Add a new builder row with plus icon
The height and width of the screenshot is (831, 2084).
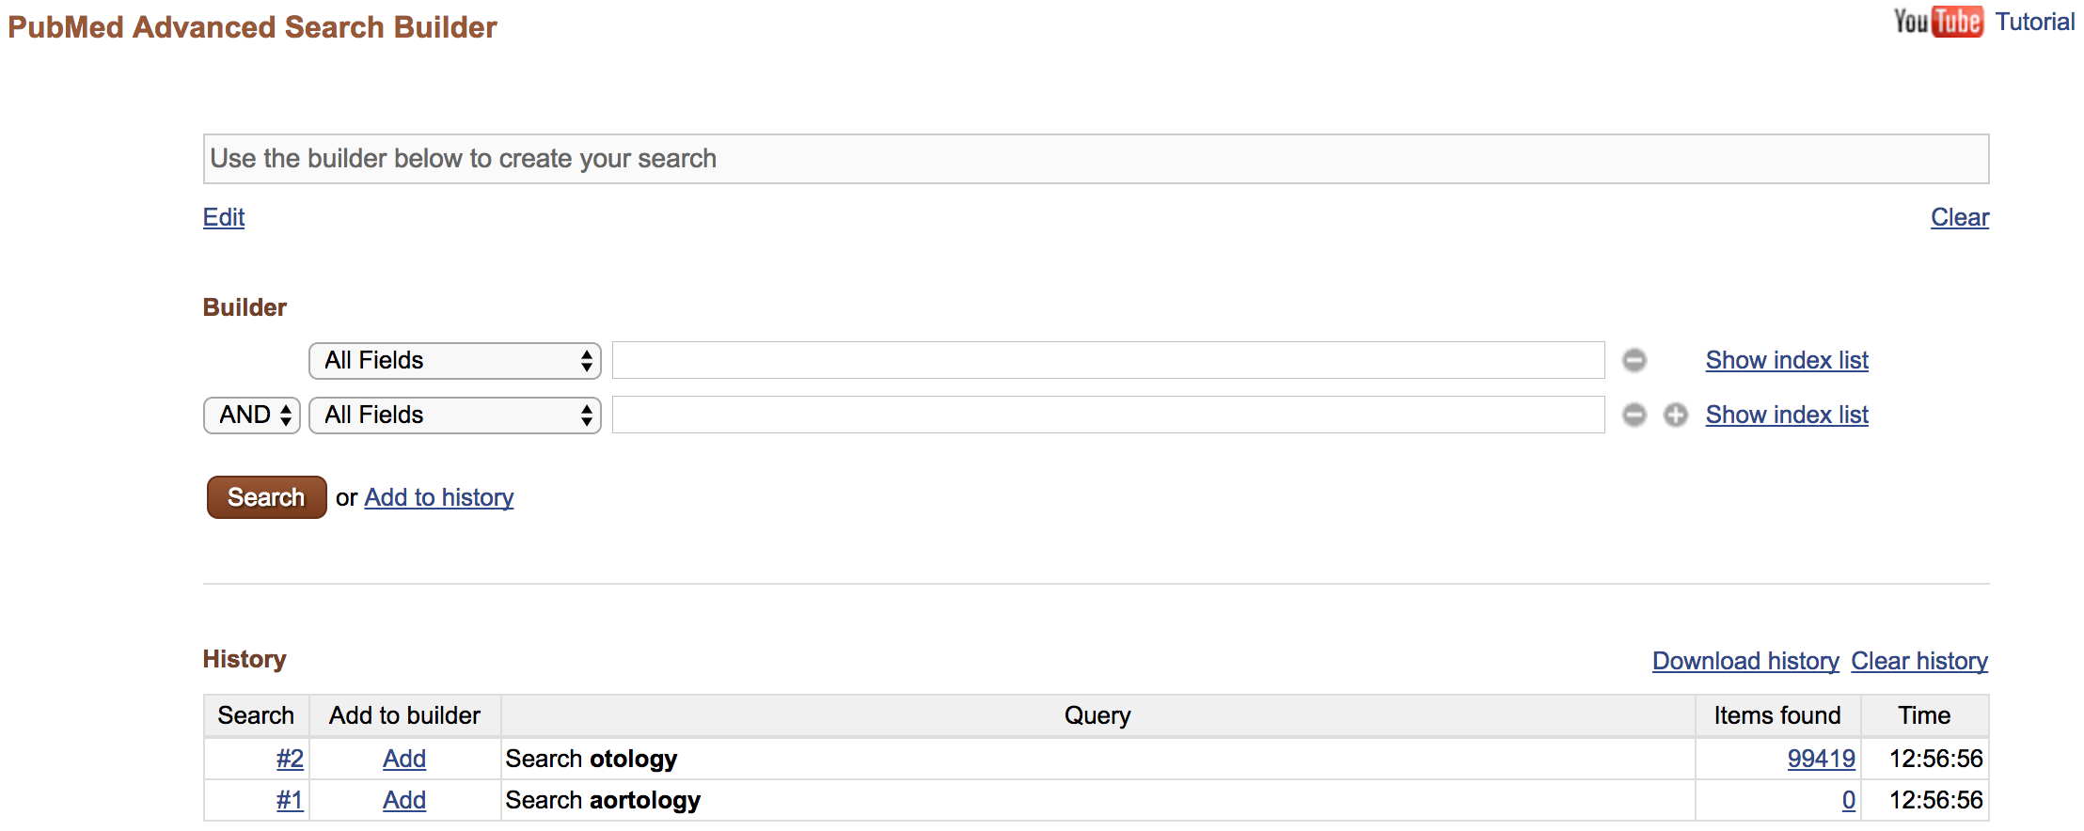pos(1675,415)
